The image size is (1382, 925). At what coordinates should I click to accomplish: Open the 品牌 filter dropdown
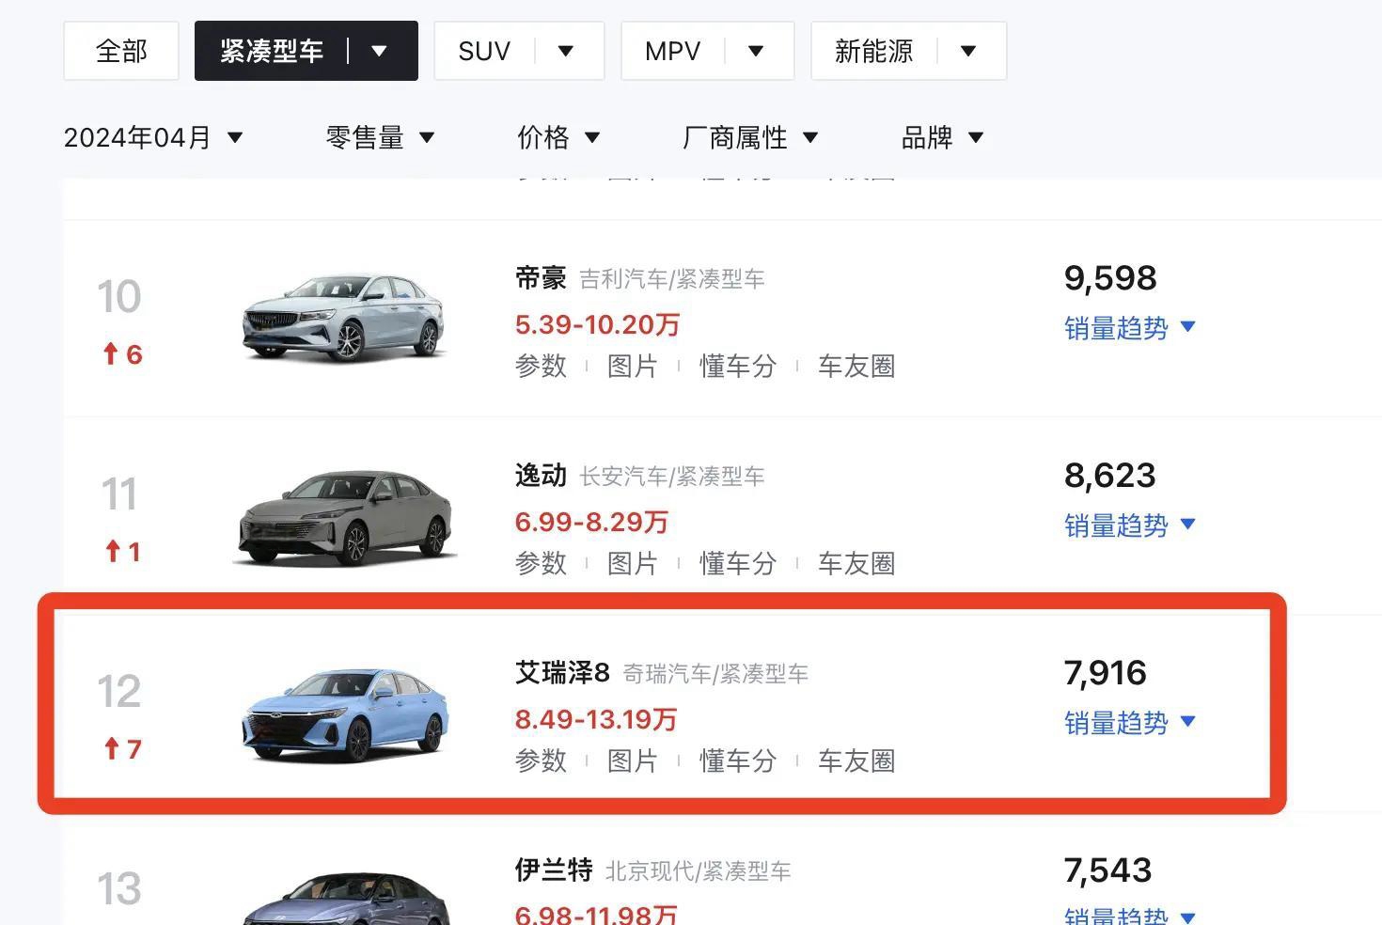point(942,138)
